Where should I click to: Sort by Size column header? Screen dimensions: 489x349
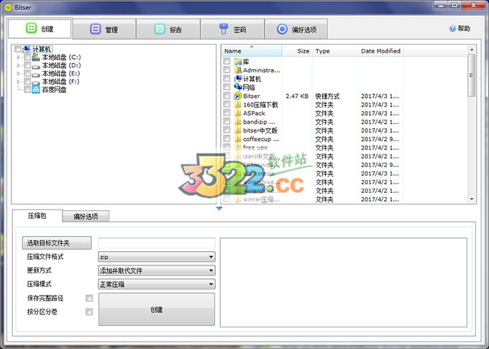[x=297, y=51]
